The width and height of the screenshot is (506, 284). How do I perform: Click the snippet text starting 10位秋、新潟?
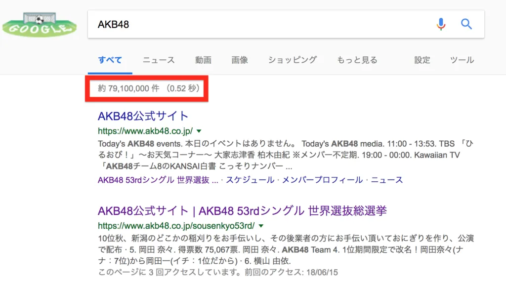(286, 249)
